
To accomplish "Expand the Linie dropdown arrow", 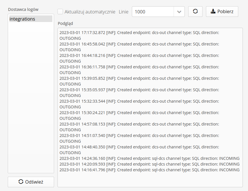I will coord(179,12).
